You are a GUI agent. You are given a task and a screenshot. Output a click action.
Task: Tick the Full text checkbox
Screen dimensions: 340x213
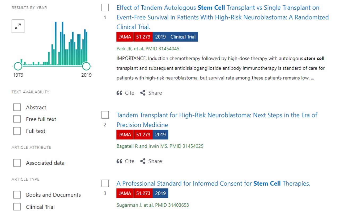tap(17, 131)
